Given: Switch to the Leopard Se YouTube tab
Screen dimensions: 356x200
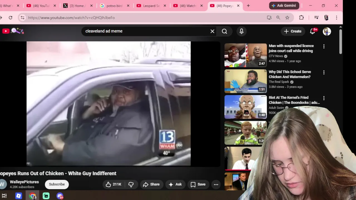Looking at the screenshot, I should pos(151,6).
